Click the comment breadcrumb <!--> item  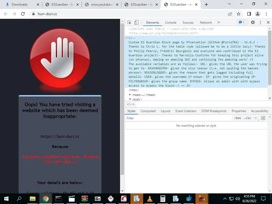click(130, 104)
